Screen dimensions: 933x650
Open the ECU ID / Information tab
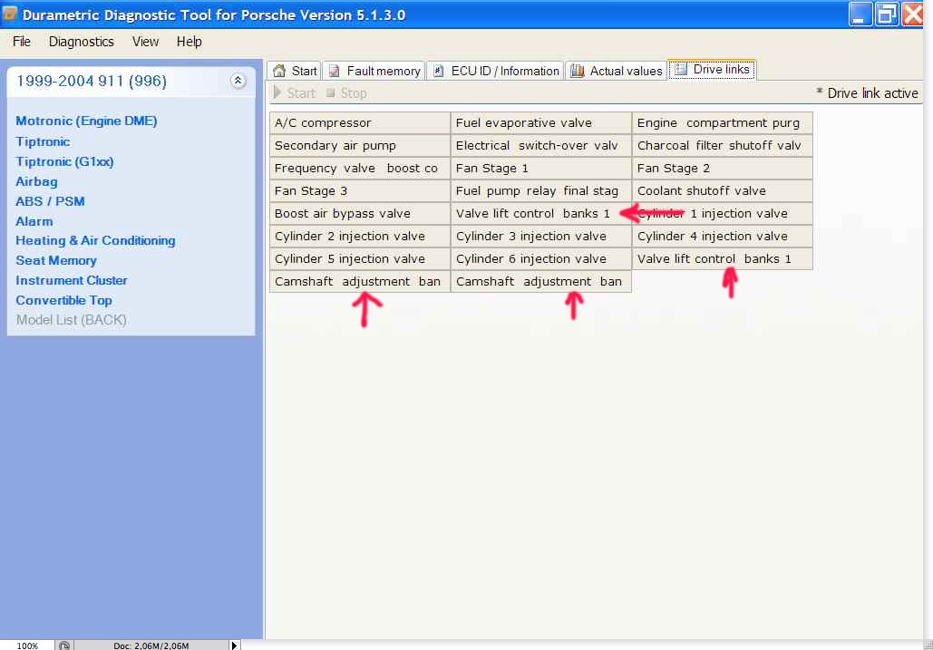point(496,71)
